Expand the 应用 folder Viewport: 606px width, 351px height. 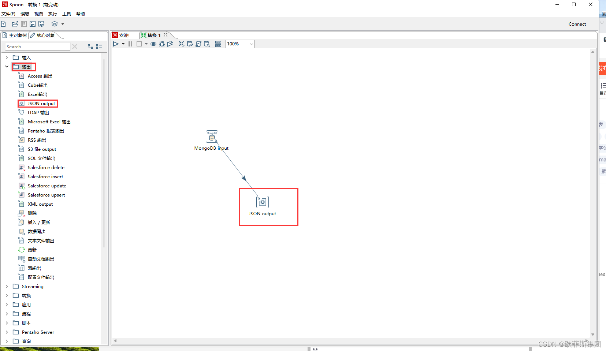pos(7,305)
